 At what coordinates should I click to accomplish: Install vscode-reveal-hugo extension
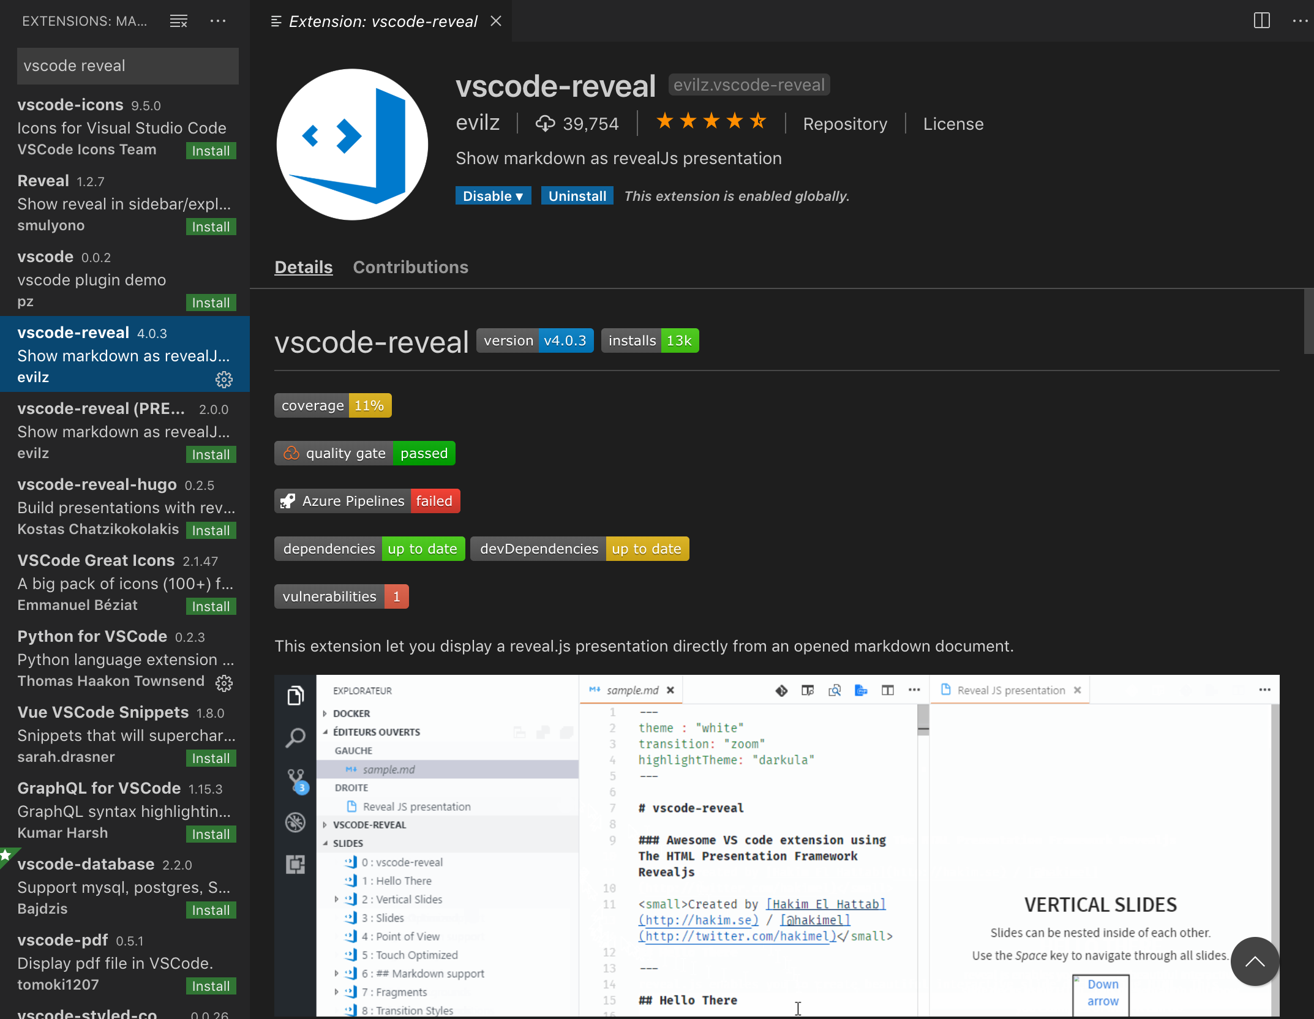[x=211, y=530]
